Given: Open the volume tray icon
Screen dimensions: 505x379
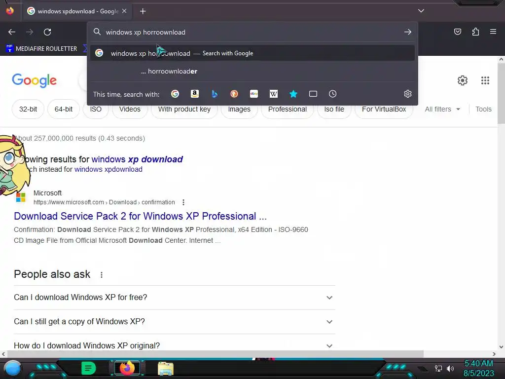Looking at the screenshot, I should coord(450,368).
